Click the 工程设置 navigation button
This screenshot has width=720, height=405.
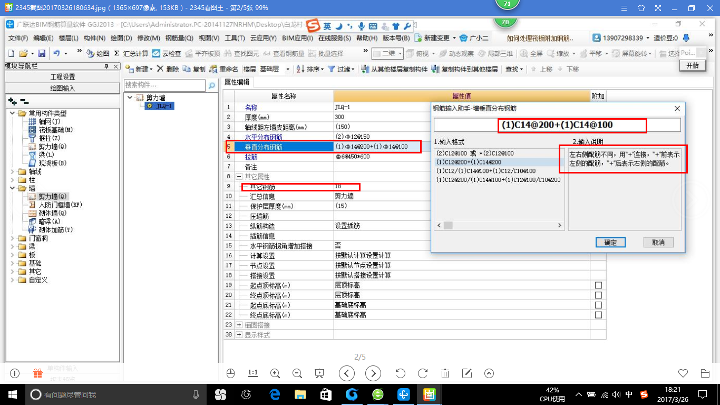click(62, 77)
